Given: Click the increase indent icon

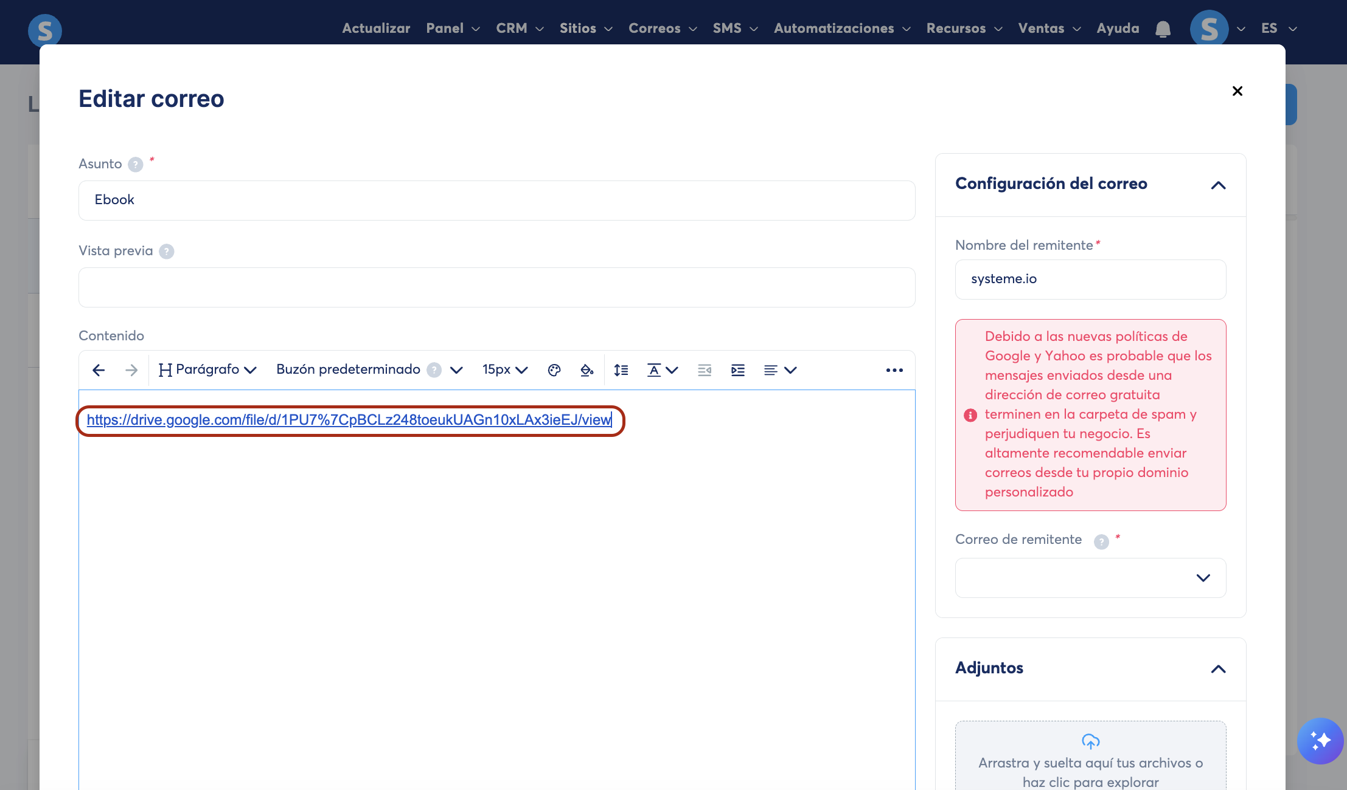Looking at the screenshot, I should 737,370.
